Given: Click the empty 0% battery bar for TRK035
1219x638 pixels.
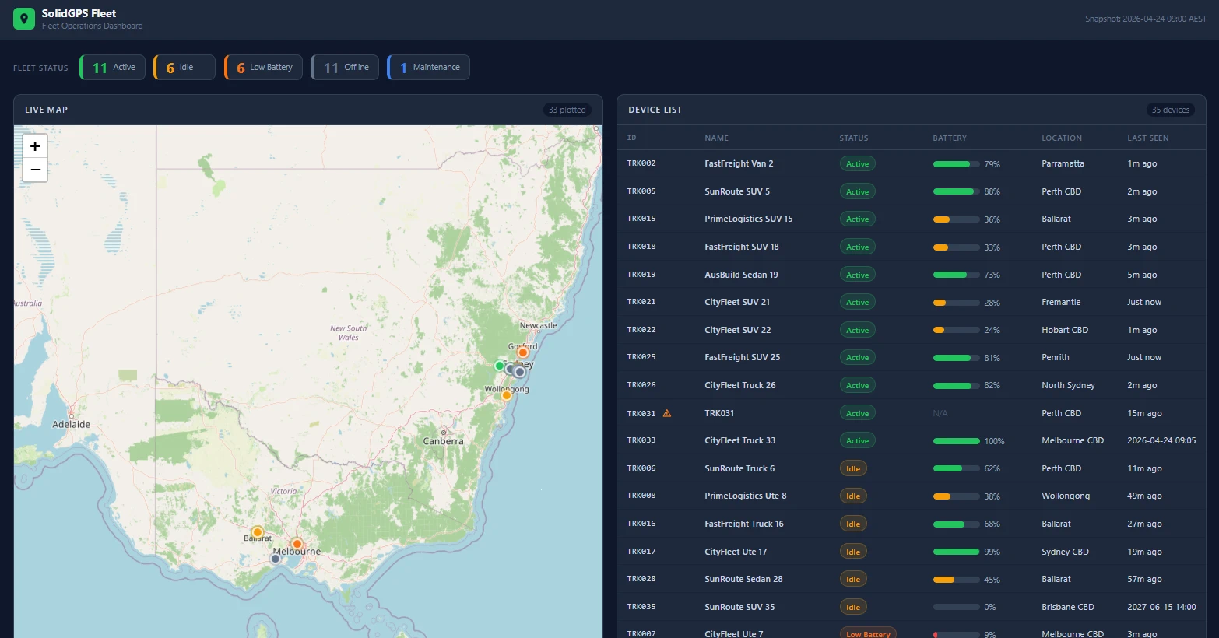Looking at the screenshot, I should [956, 607].
